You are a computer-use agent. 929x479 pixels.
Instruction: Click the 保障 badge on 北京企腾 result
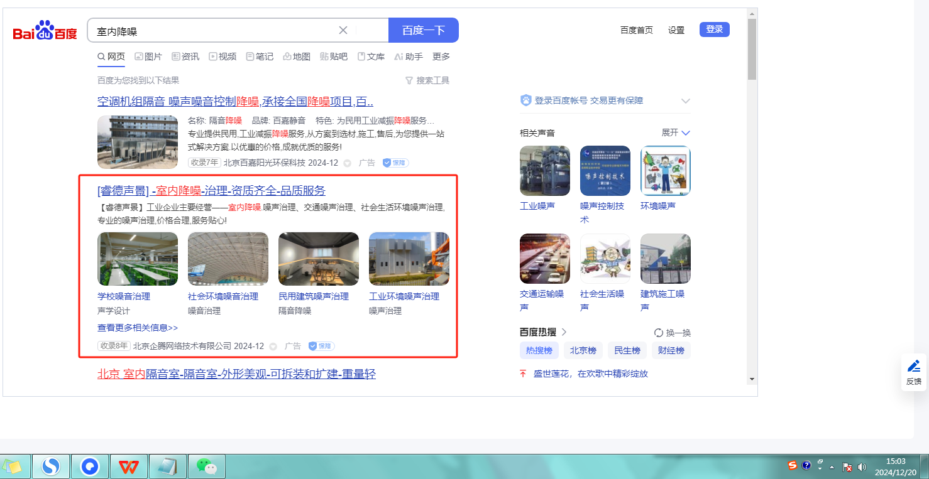click(321, 346)
